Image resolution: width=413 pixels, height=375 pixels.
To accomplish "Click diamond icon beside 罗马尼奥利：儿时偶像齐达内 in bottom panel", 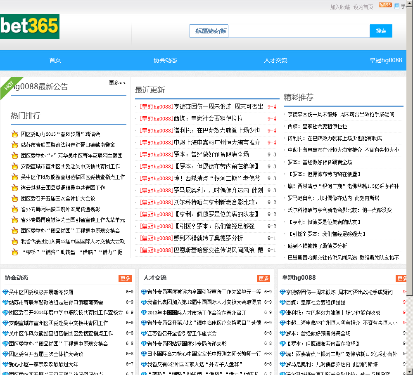I will [282, 364].
